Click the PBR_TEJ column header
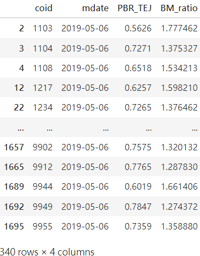 135,8
